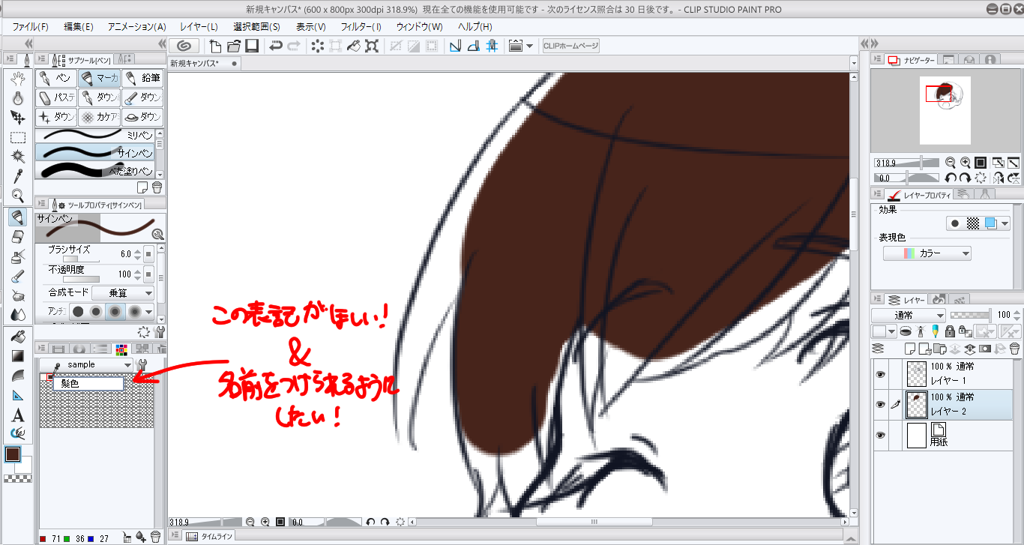Open the タイムライン tab

209,536
